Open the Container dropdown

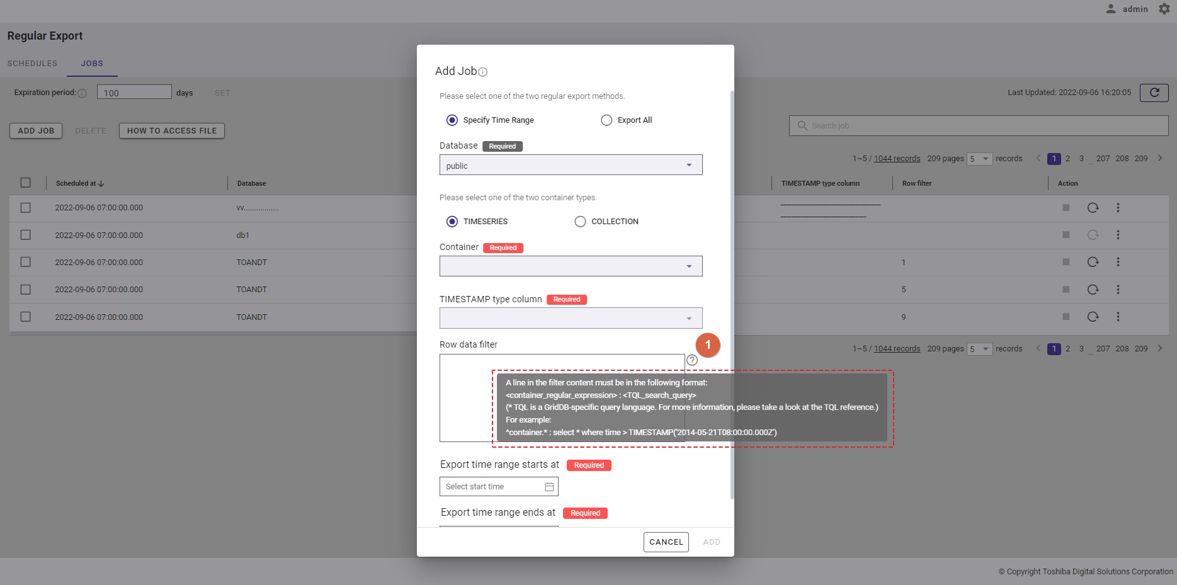pyautogui.click(x=571, y=266)
